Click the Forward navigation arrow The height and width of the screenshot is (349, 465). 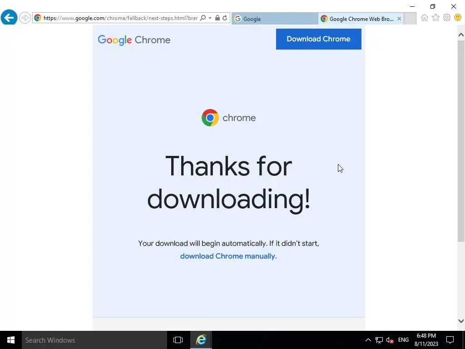coord(25,18)
